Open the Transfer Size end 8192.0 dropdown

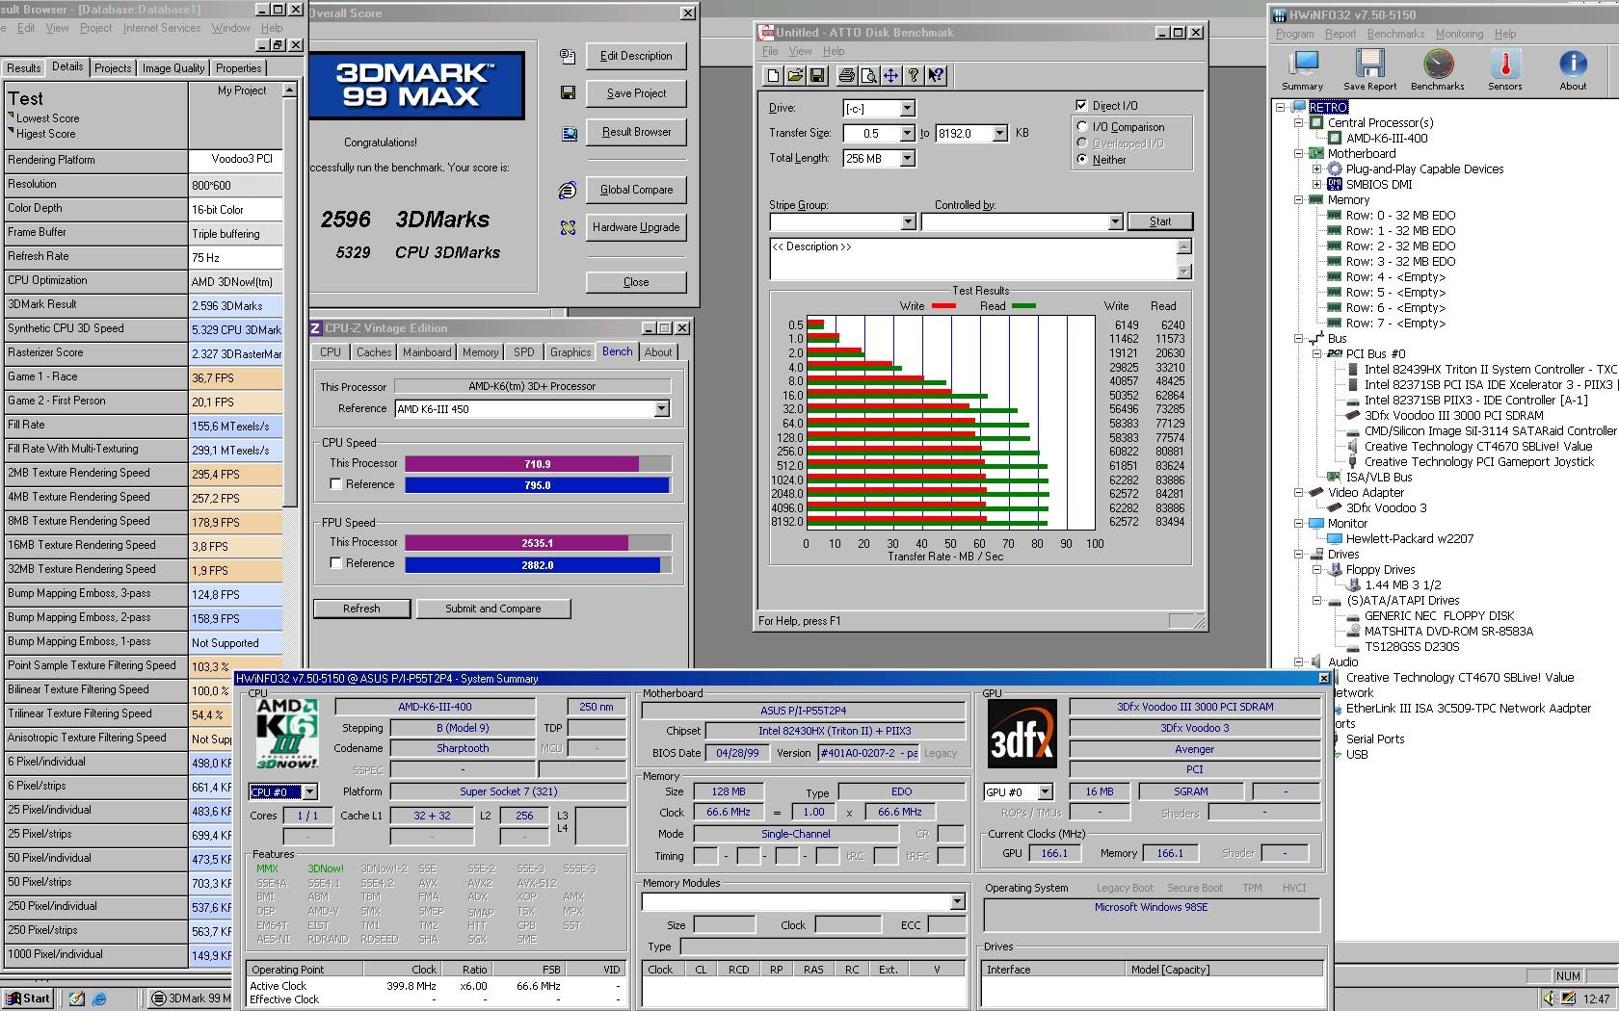coord(999,133)
